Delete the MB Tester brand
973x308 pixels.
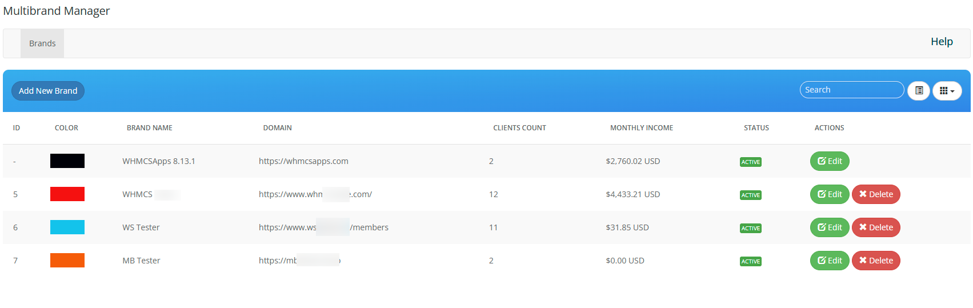point(875,261)
